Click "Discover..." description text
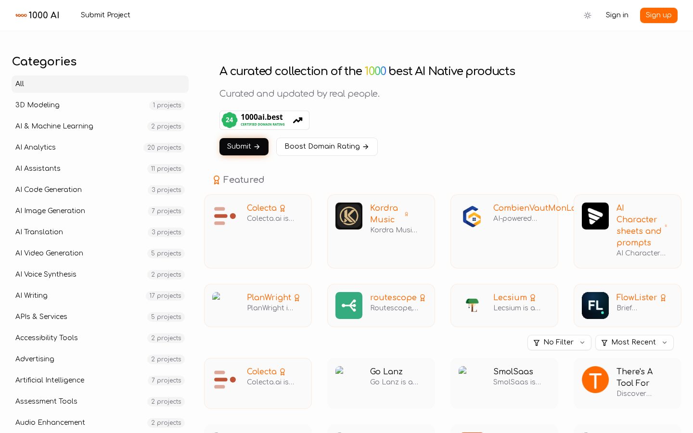693x433 pixels. point(634,394)
